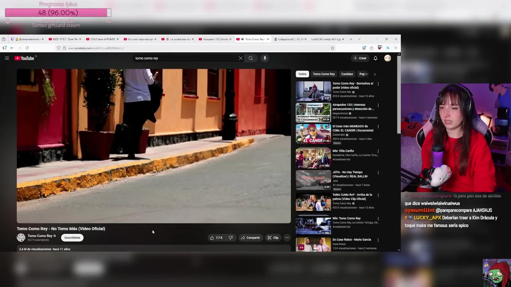511x287 pixels.
Task: Open the Mix: Villa Cariño thumbnail
Action: (313, 158)
